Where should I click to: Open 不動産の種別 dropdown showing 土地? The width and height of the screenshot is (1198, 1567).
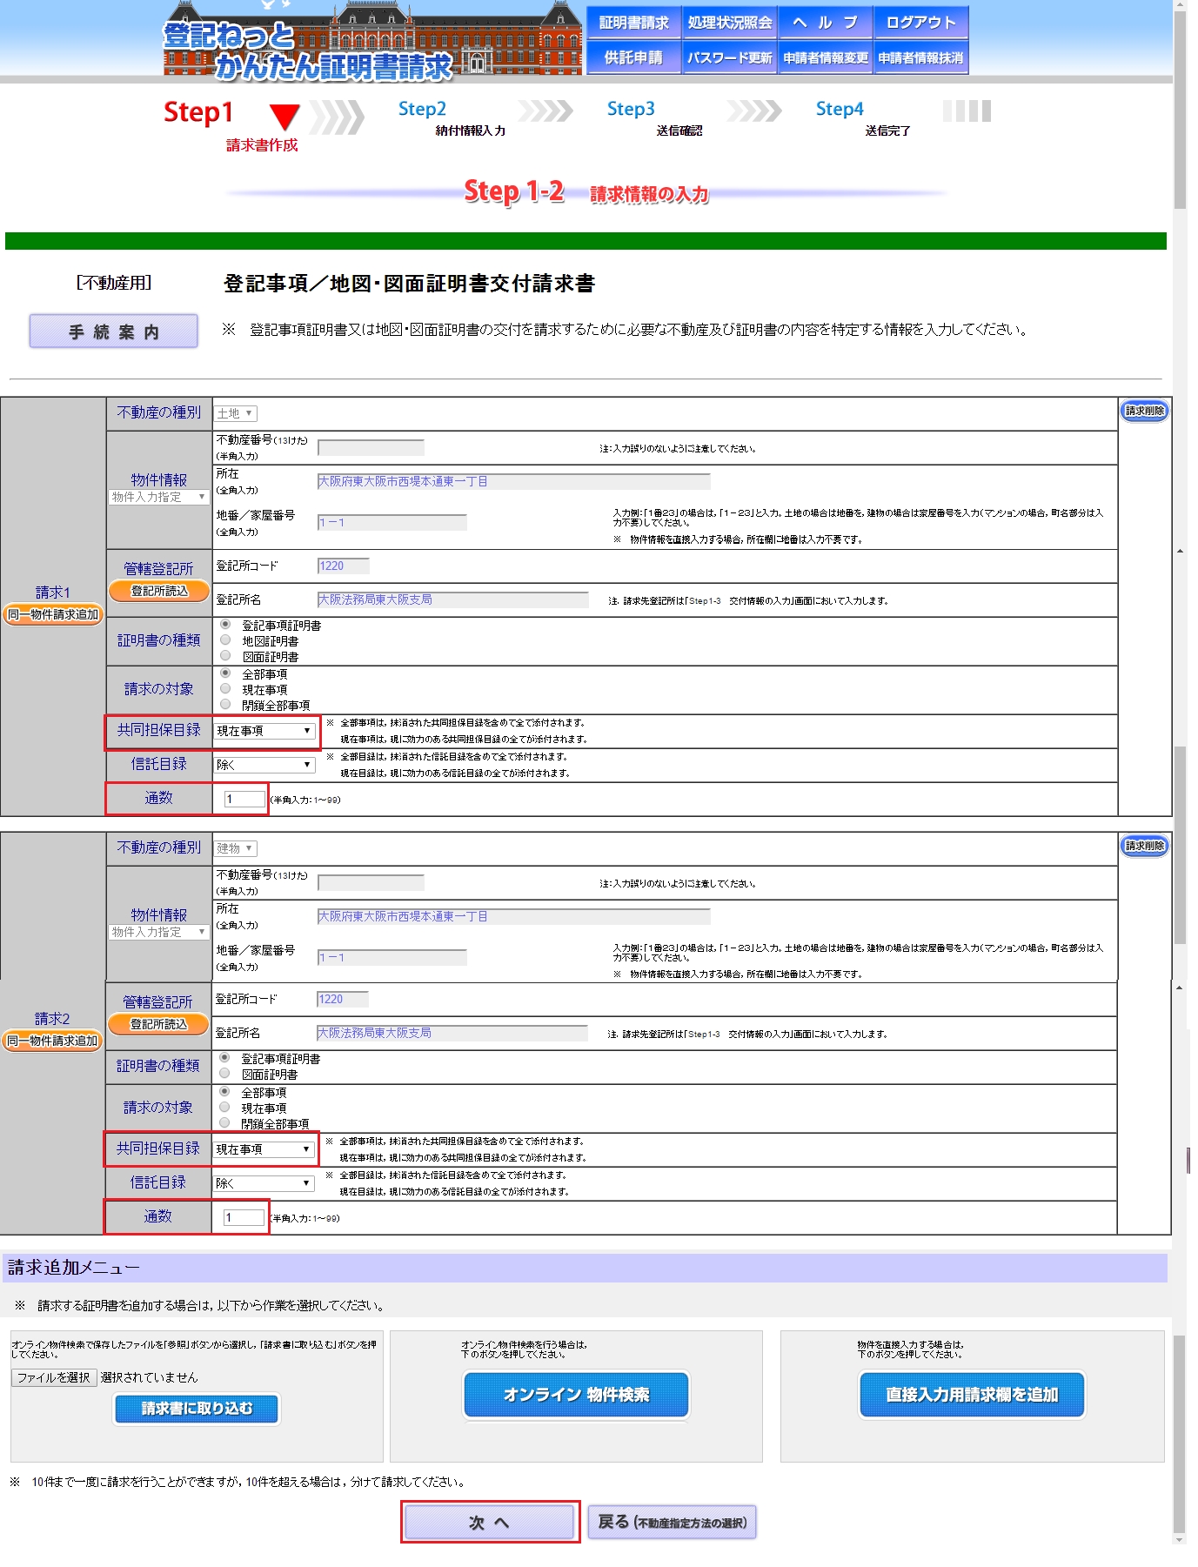[x=235, y=413]
